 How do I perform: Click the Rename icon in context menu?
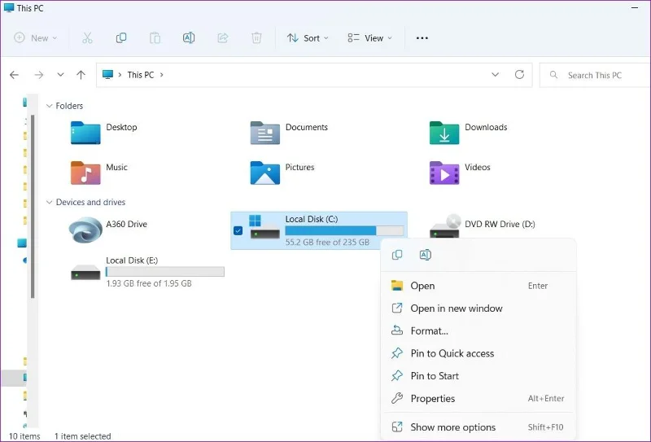pyautogui.click(x=426, y=255)
